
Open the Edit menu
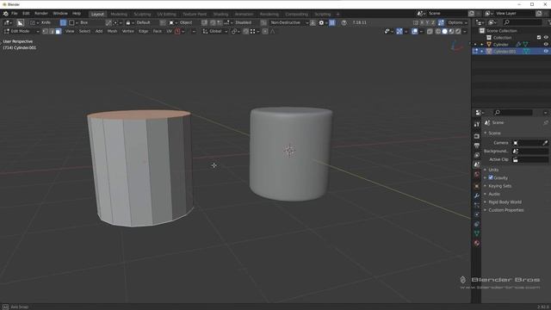[26, 14]
